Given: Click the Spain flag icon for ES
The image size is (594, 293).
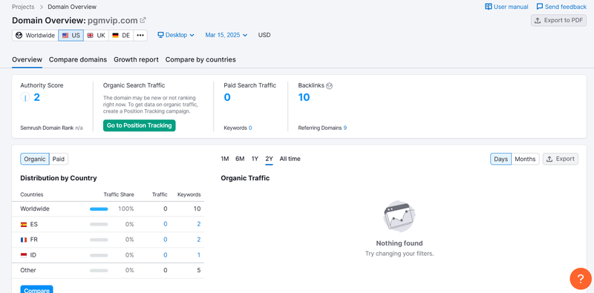Looking at the screenshot, I should tap(24, 225).
